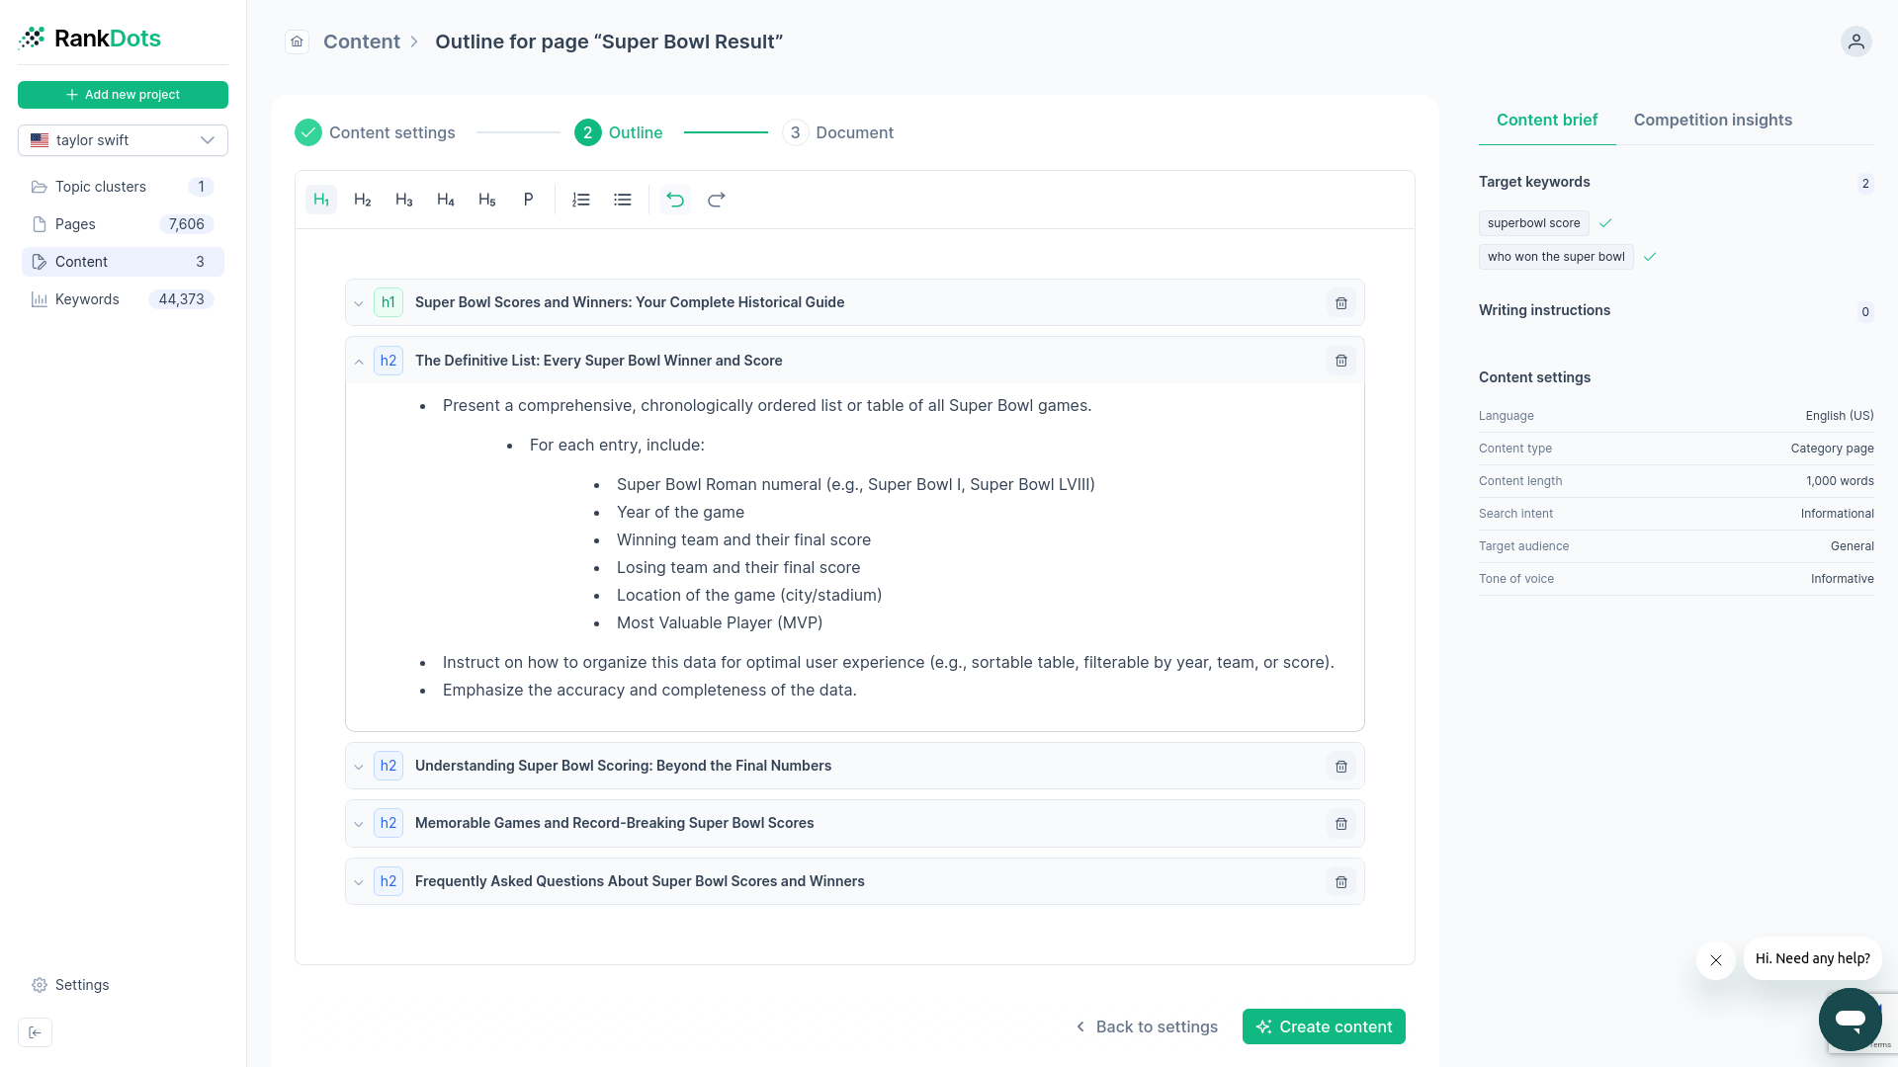Open the user profile icon
The height and width of the screenshot is (1067, 1898).
coord(1855,41)
